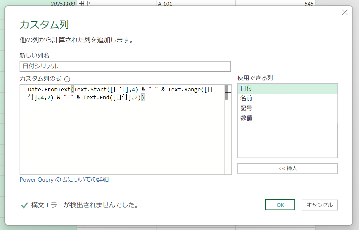Place cursor on Date.FromText in the formula

[49, 90]
